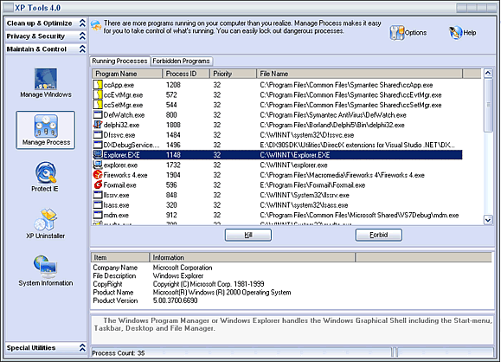501x362 pixels.
Task: Click the Information column header
Action: coord(253,257)
